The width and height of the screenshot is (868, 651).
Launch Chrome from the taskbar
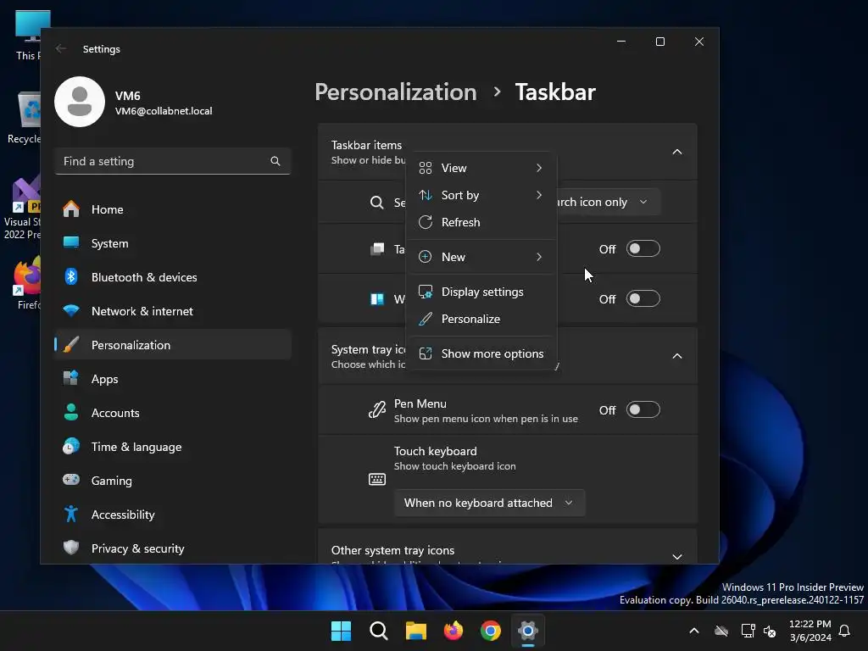[491, 631]
